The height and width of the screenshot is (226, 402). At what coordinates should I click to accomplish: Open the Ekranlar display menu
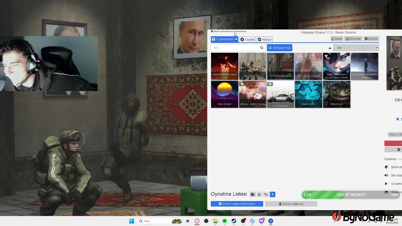coord(353,39)
